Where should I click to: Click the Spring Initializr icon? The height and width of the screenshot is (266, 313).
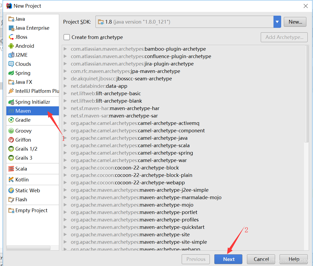(x=11, y=102)
